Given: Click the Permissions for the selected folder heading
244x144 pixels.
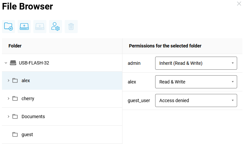Looking at the screenshot, I should tap(165, 46).
